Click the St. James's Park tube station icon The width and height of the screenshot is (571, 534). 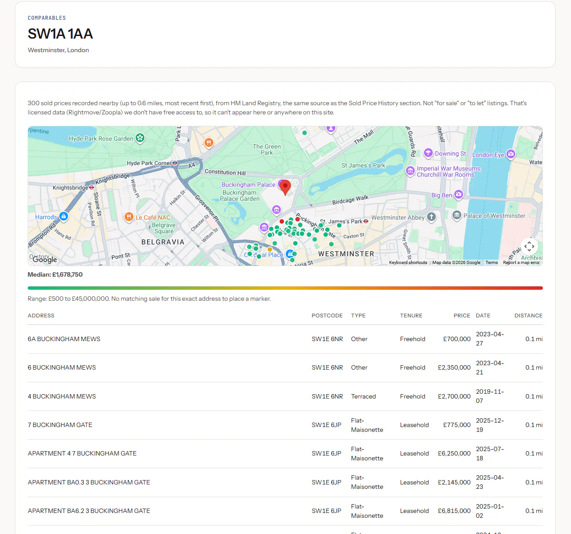pyautogui.click(x=366, y=221)
